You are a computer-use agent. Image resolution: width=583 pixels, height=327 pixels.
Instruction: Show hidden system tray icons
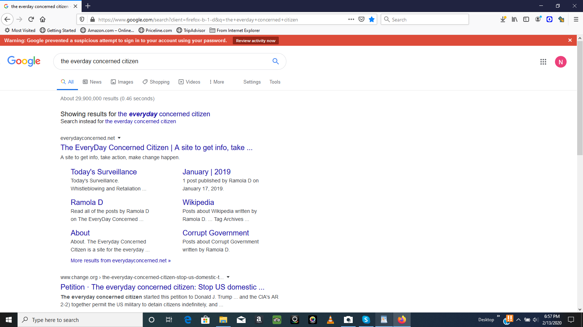519,320
